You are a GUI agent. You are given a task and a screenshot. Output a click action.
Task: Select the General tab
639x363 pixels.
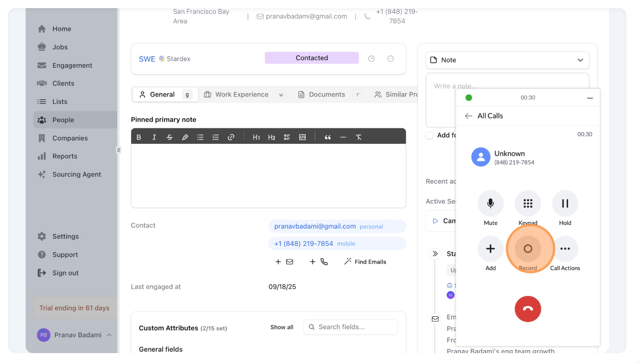[165, 94]
